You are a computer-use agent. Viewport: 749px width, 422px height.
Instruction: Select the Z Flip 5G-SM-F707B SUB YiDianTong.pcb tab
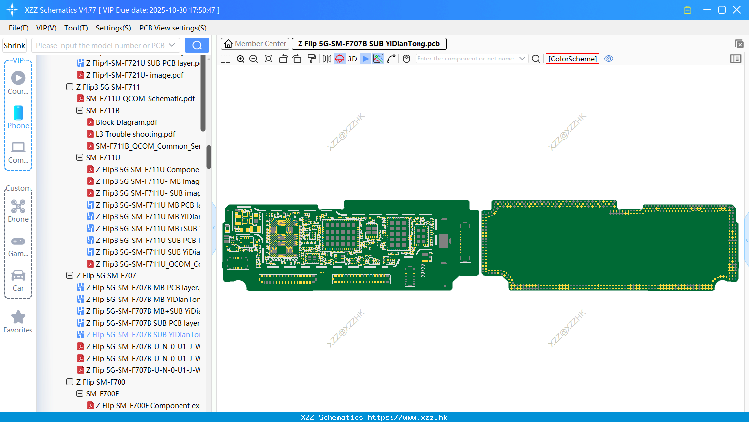369,43
